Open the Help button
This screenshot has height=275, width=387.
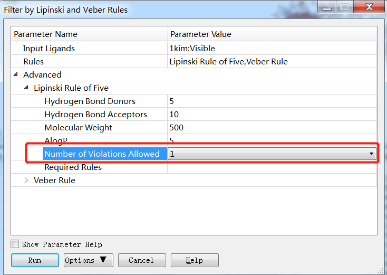(195, 260)
